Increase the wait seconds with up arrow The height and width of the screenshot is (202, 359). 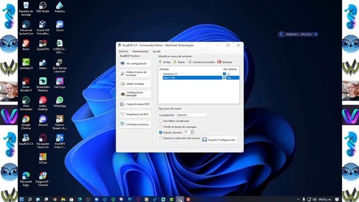pyautogui.click(x=192, y=131)
